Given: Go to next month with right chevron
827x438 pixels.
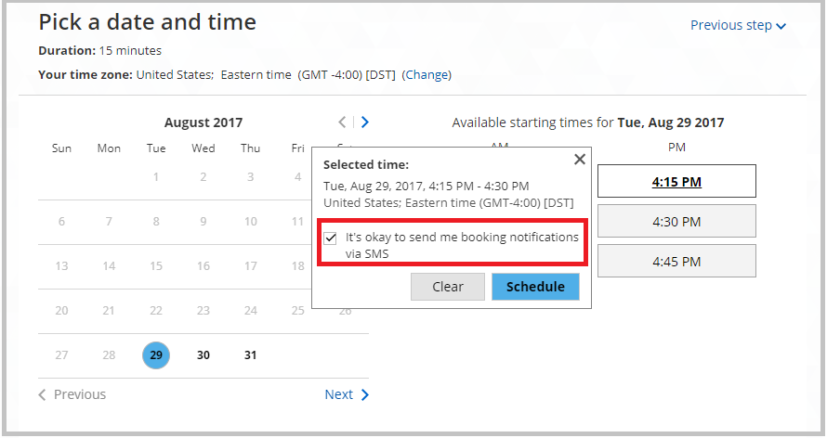Looking at the screenshot, I should pyautogui.click(x=365, y=122).
